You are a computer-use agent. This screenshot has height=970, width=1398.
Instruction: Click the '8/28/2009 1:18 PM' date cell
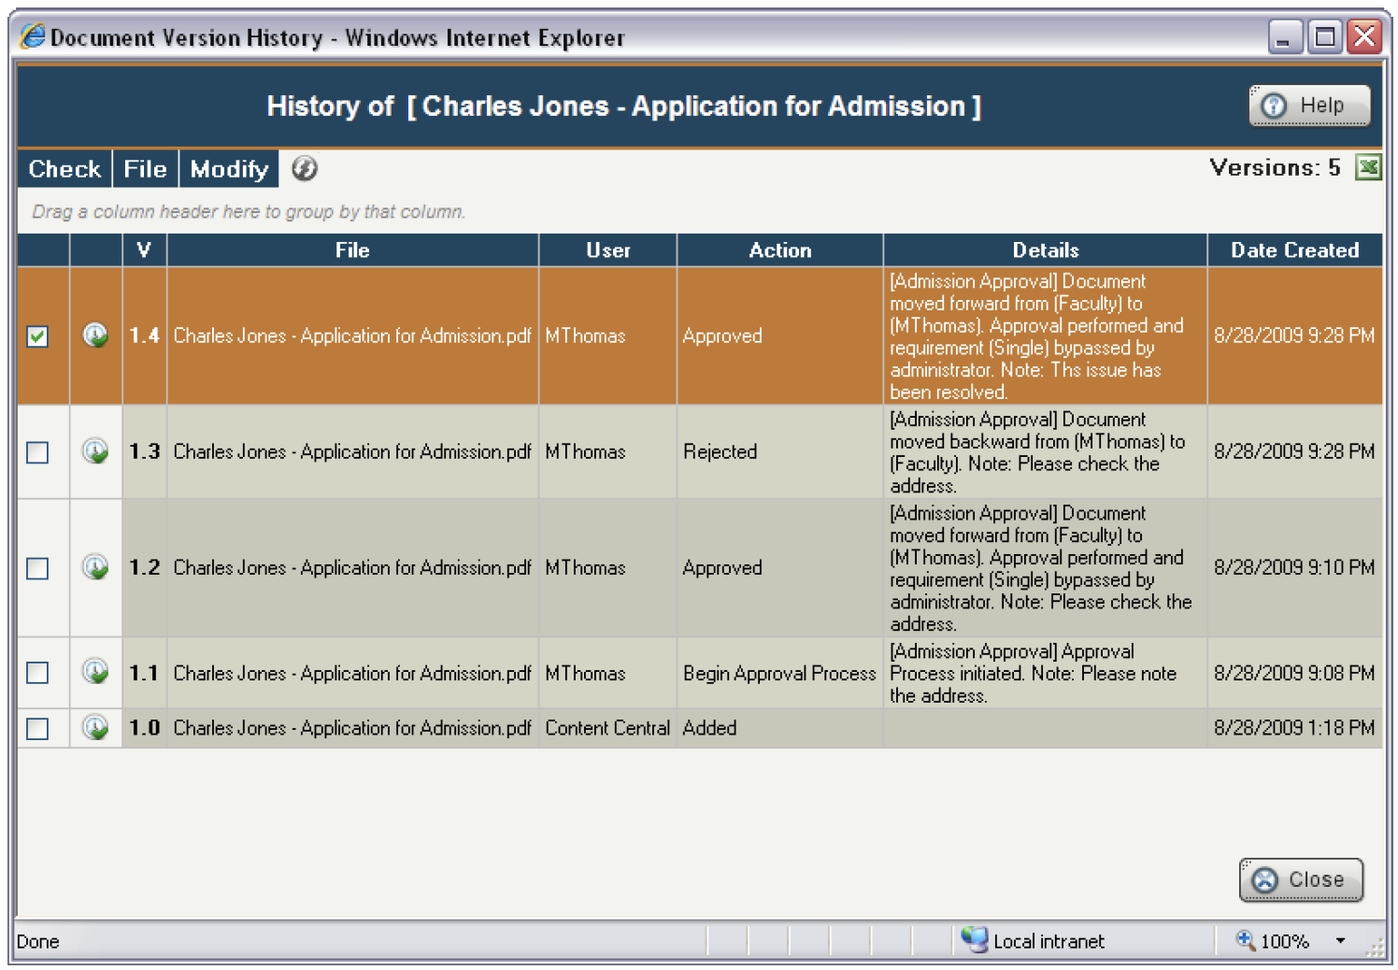(1294, 727)
